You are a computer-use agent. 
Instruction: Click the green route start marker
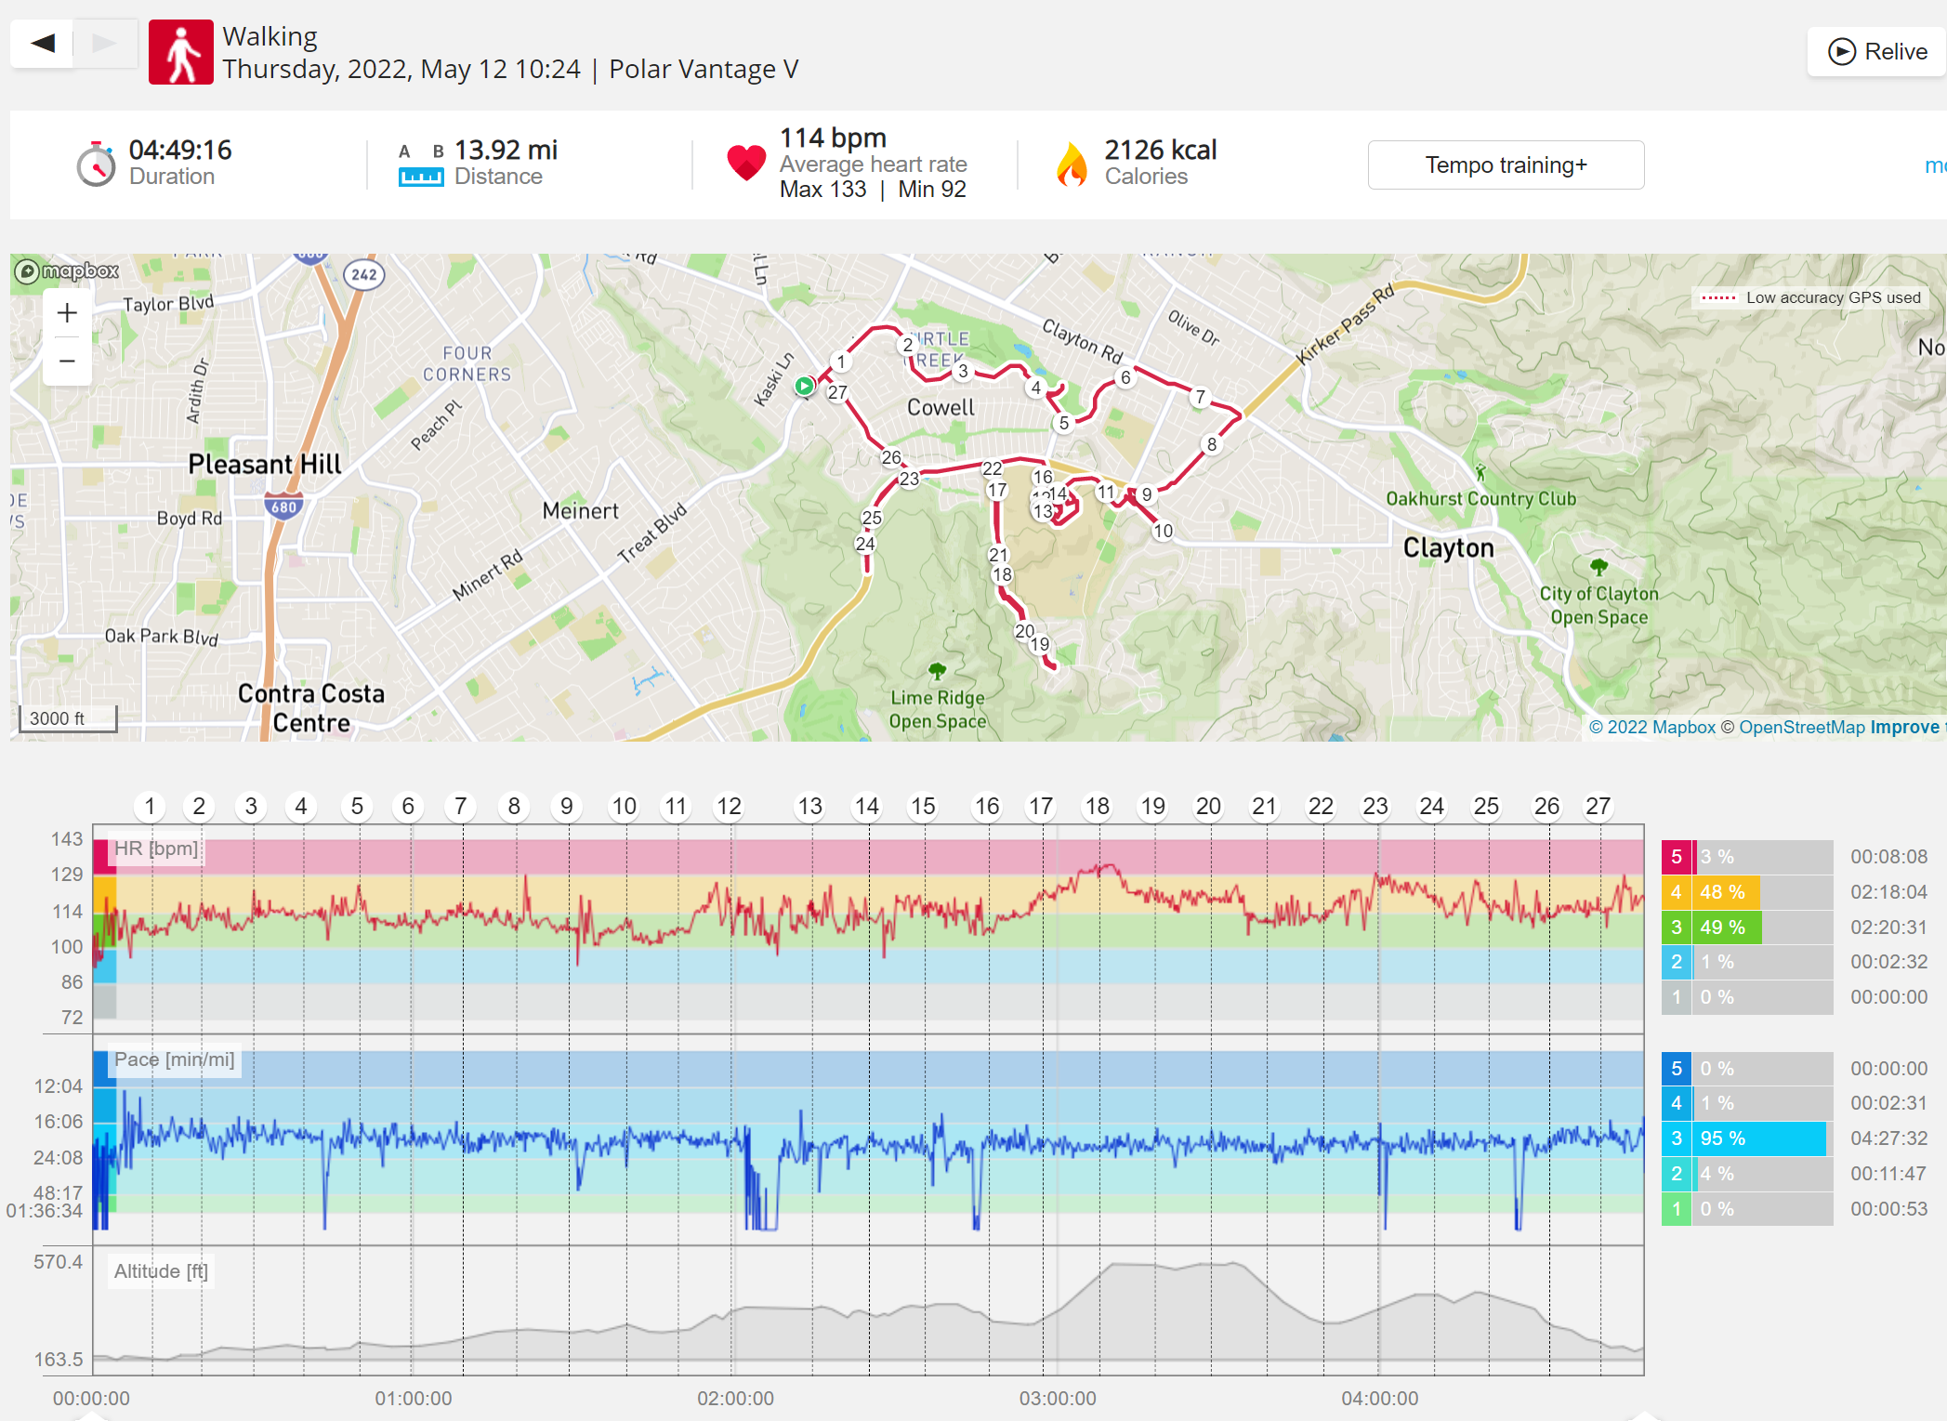coord(805,385)
